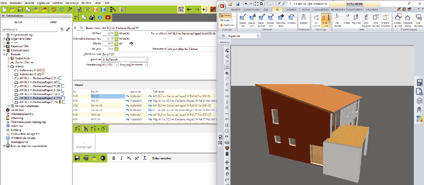Toggle the green A button beside Fläche
The height and width of the screenshot is (185, 424).
116,44
